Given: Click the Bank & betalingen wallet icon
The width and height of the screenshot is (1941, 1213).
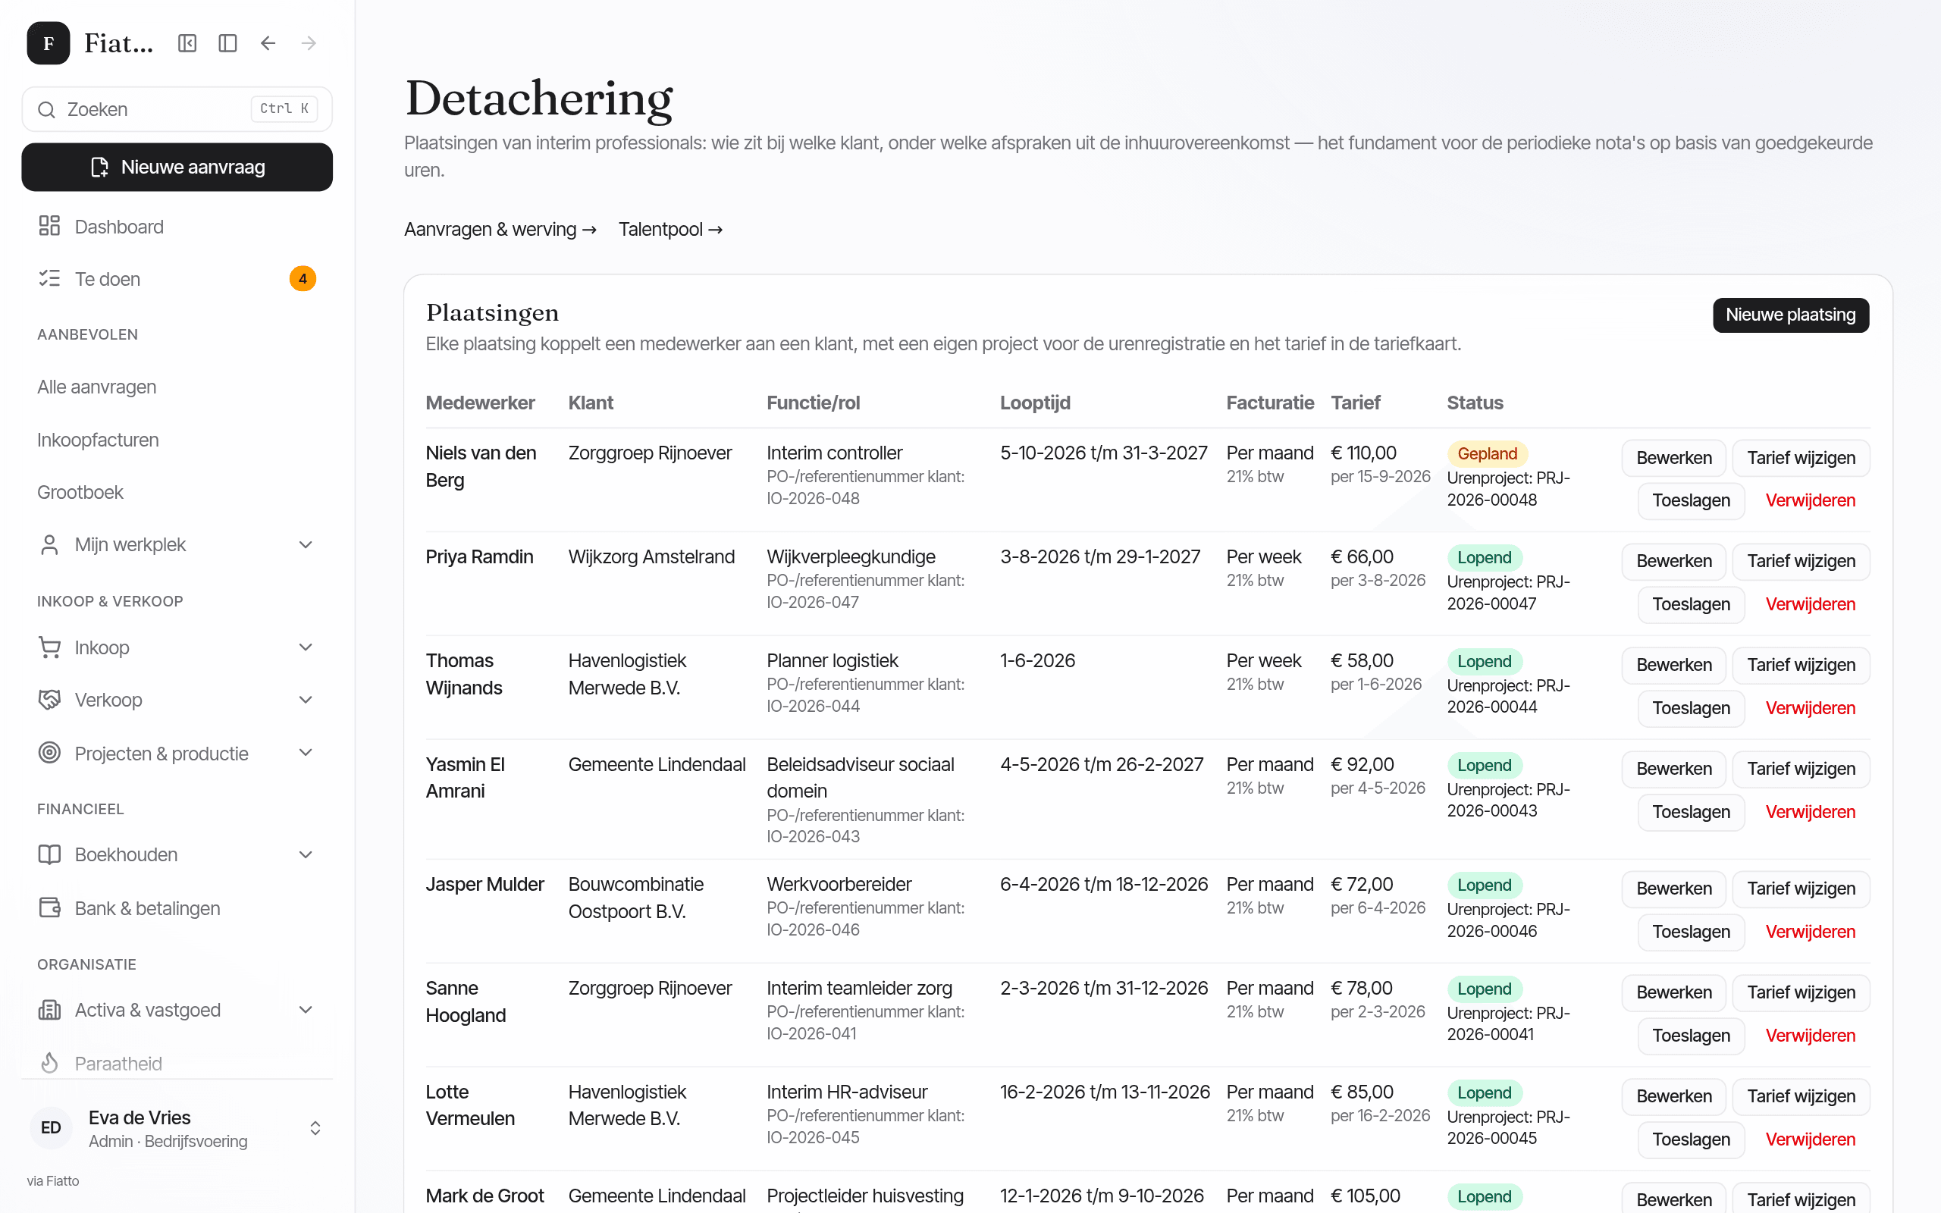Looking at the screenshot, I should [x=50, y=907].
